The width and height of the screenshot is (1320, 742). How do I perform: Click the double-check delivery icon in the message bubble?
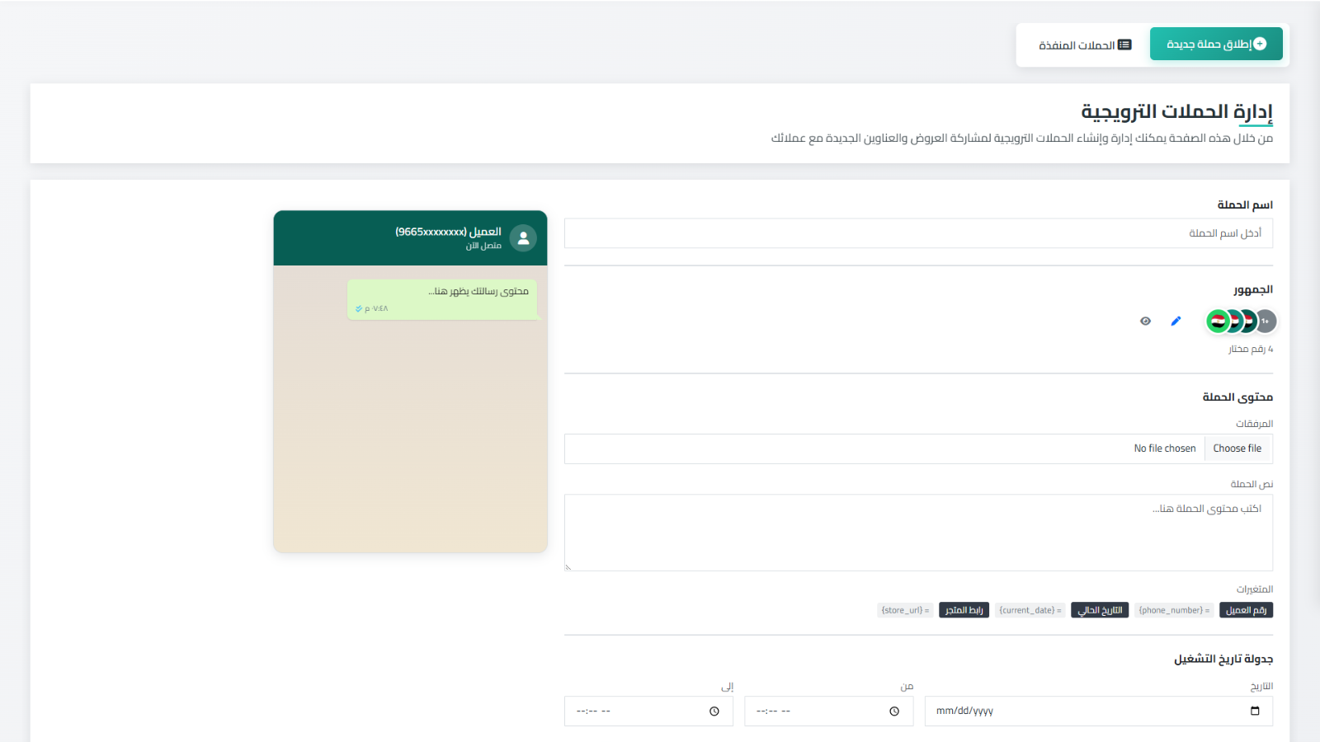(x=358, y=308)
